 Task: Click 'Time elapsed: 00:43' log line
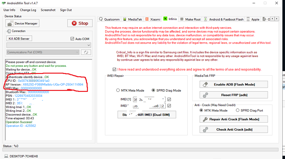tap(20, 118)
